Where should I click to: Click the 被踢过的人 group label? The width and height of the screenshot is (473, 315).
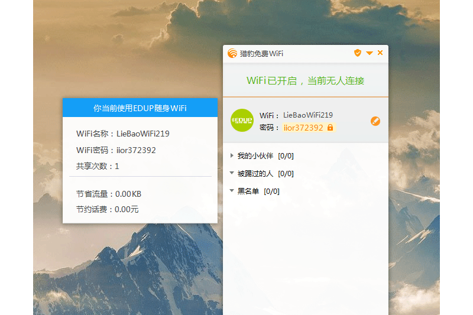(255, 174)
